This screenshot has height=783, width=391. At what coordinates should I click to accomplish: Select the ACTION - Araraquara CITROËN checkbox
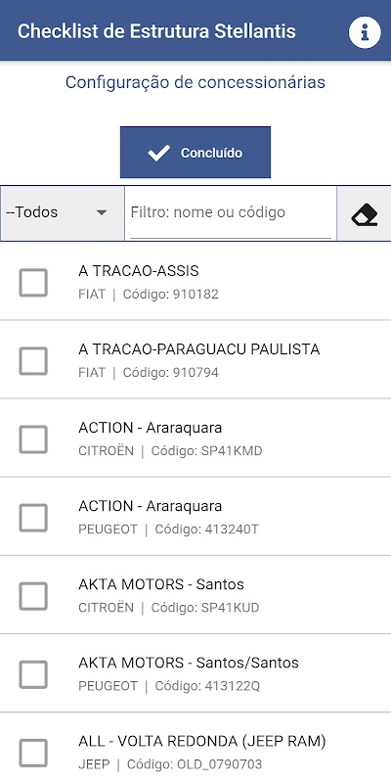(33, 439)
